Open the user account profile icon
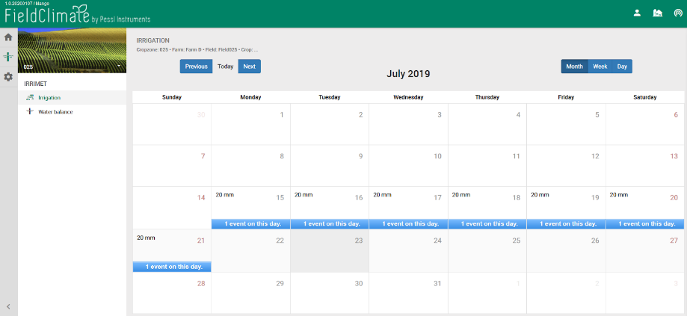 click(638, 13)
